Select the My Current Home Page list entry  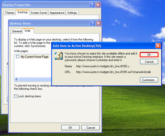pyautogui.click(x=34, y=57)
